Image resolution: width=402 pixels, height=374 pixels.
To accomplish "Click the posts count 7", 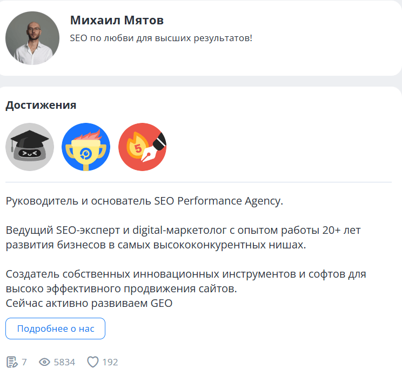I will 24,362.
